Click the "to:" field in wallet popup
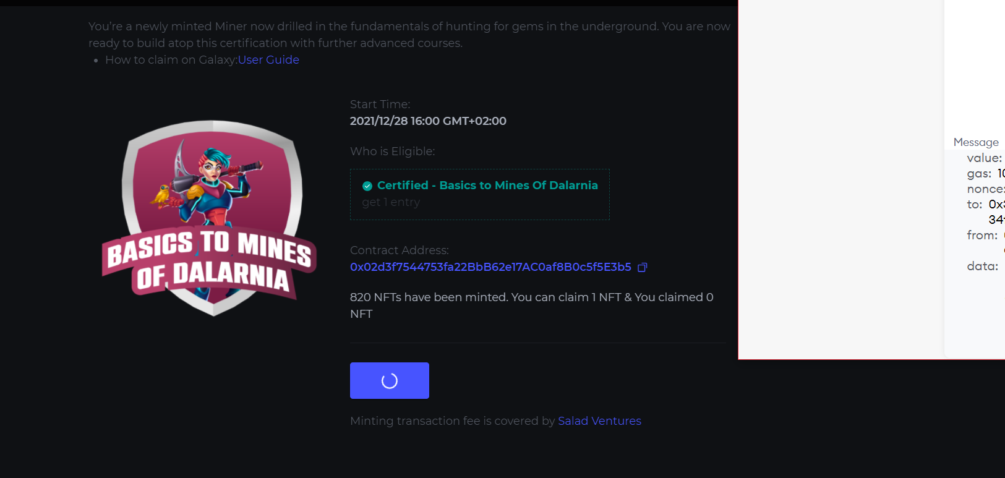This screenshot has height=478, width=1005. pyautogui.click(x=975, y=205)
